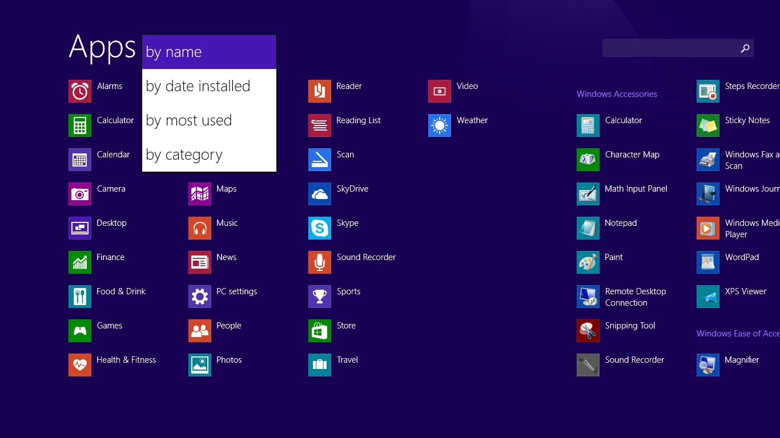Open the Store app icon
The width and height of the screenshot is (780, 438).
click(x=320, y=331)
